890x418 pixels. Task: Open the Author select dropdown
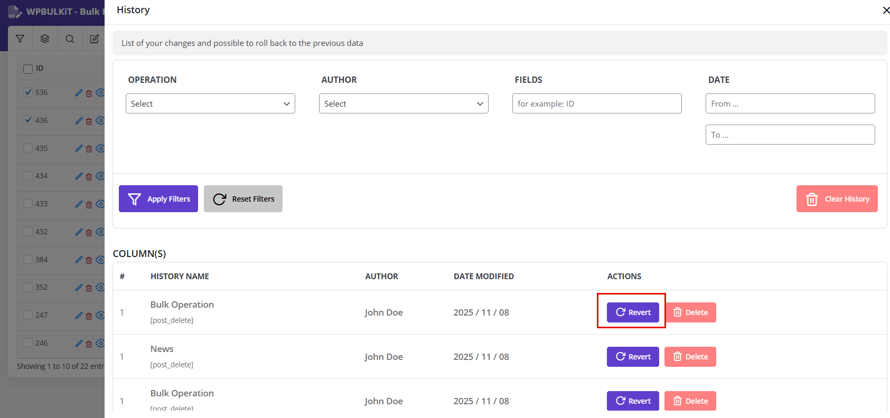point(404,103)
